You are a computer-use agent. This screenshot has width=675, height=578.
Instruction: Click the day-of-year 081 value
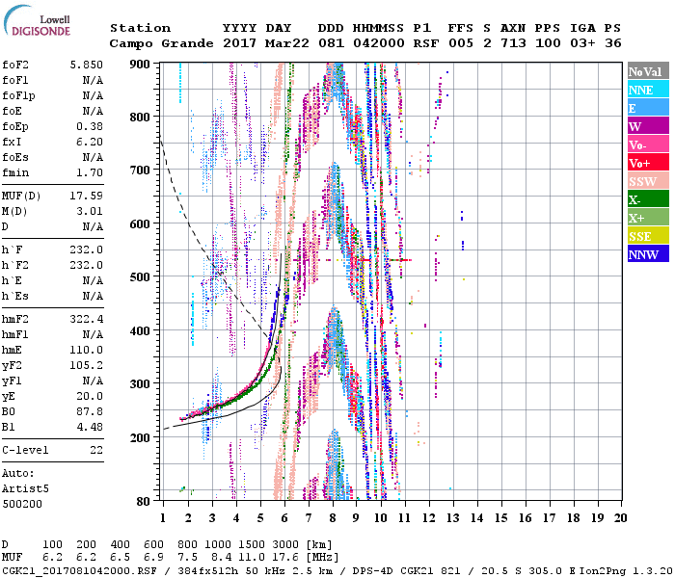(331, 43)
